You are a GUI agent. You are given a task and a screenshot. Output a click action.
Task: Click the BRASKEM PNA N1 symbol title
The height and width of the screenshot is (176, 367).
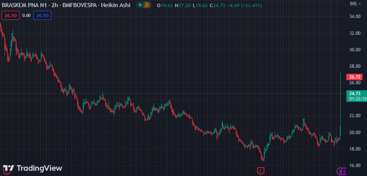pyautogui.click(x=24, y=5)
